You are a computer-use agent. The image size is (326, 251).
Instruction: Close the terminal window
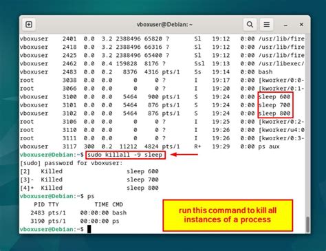click(x=301, y=24)
